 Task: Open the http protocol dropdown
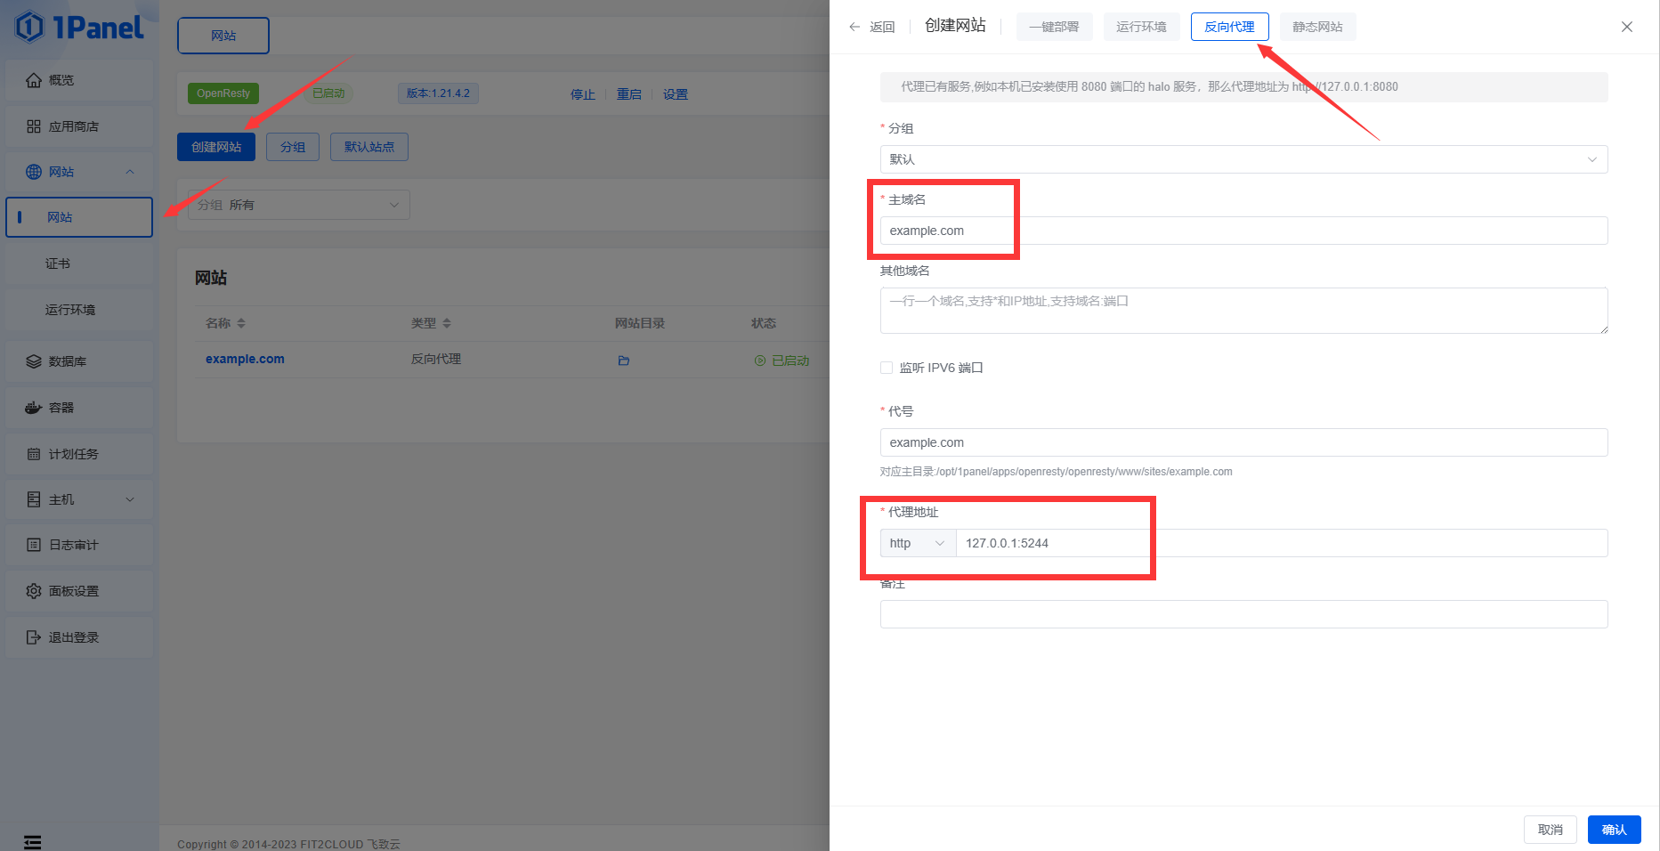click(917, 543)
